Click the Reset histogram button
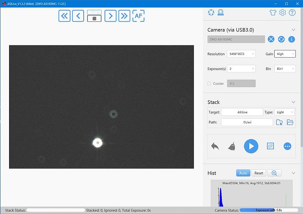 [259, 173]
